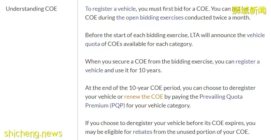Click the text 'If you choose to deregister'
This screenshot has height=140, width=271.
click(119, 123)
